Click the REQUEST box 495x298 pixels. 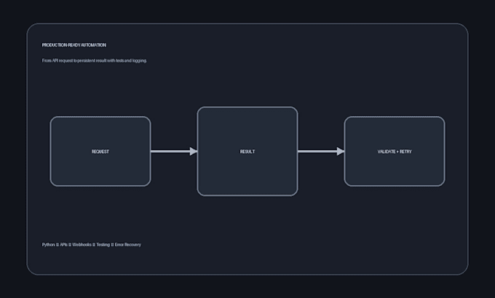tap(100, 152)
